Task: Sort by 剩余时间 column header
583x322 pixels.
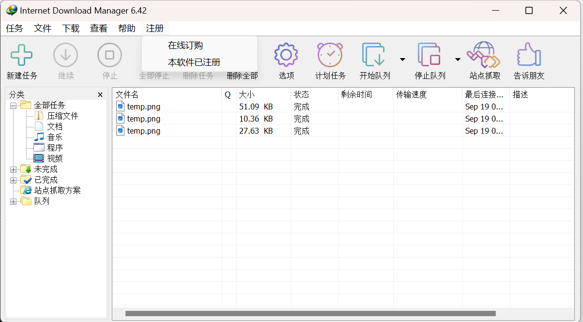Action: (366, 95)
